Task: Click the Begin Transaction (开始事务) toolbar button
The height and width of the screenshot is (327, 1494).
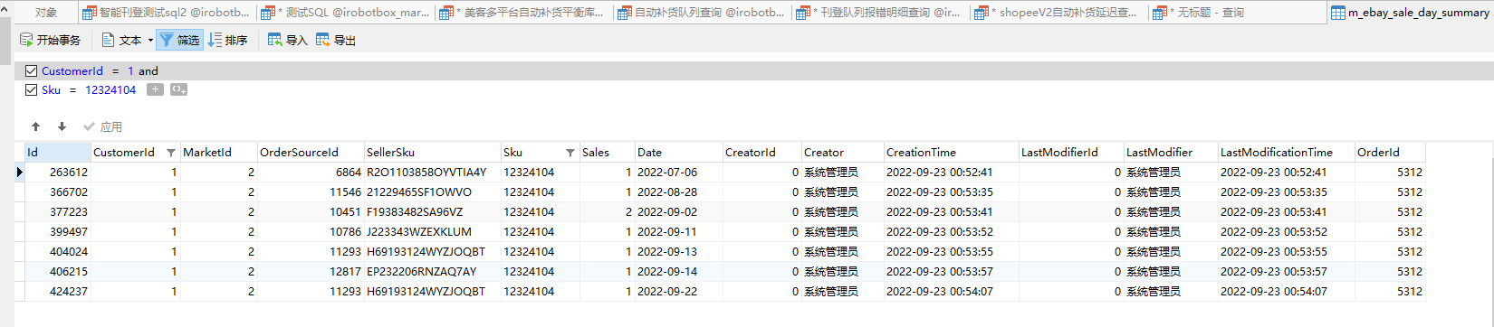Action: [50, 40]
